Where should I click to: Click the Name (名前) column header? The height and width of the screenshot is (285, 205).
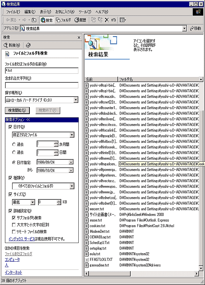101,79
